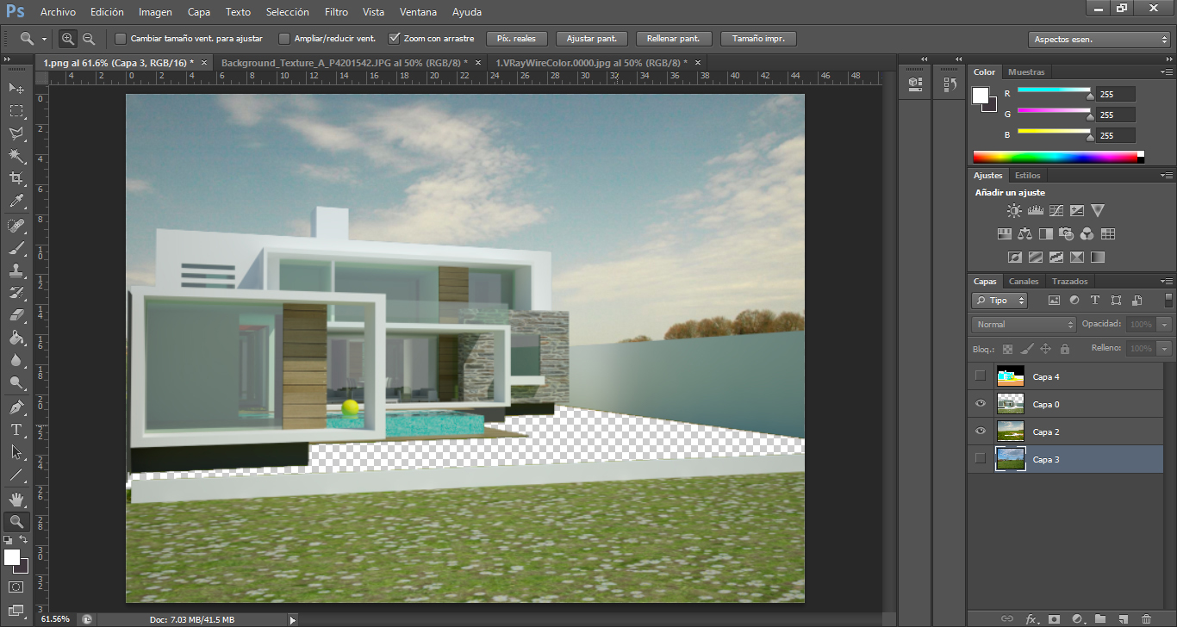Open the Curves adjustment in Ajustes panel
This screenshot has height=627, width=1177.
click(1056, 209)
